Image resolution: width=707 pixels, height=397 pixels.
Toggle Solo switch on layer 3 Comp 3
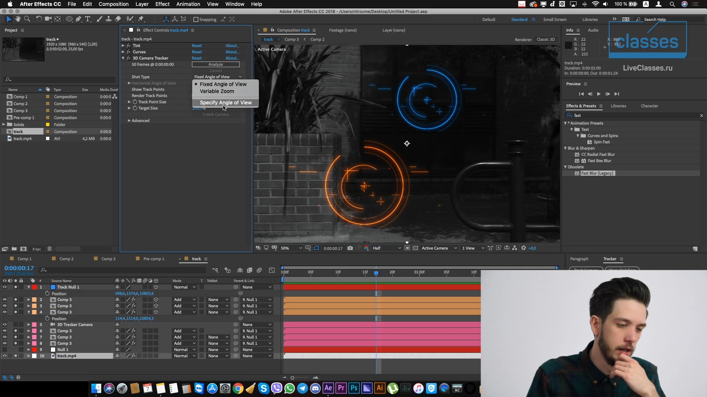point(15,306)
